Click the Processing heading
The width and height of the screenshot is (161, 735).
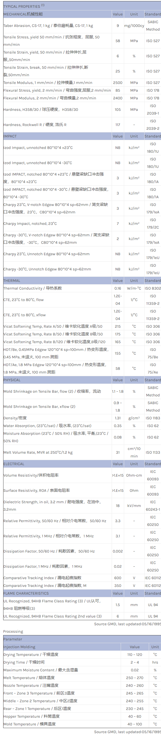[13, 631]
